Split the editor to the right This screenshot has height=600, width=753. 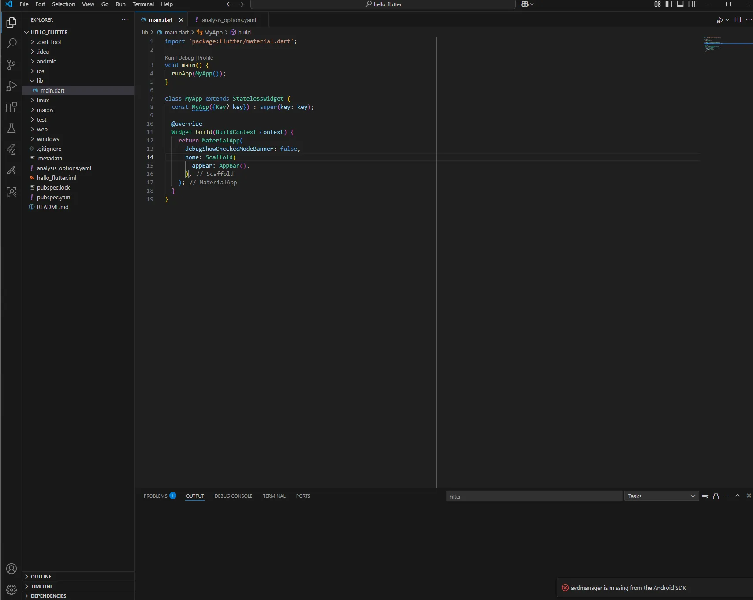[738, 20]
